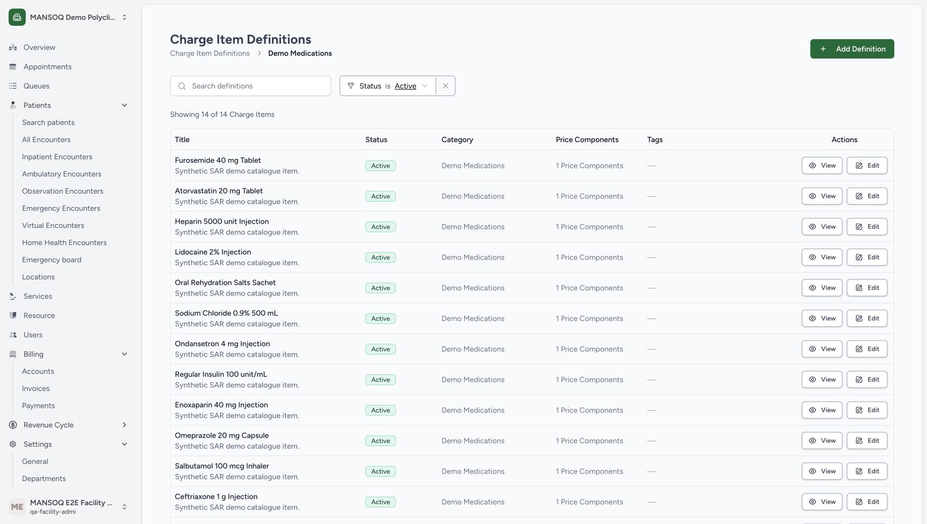This screenshot has width=927, height=524.
Task: View Salbutamol 100 mcg Inhaler
Action: [822, 471]
